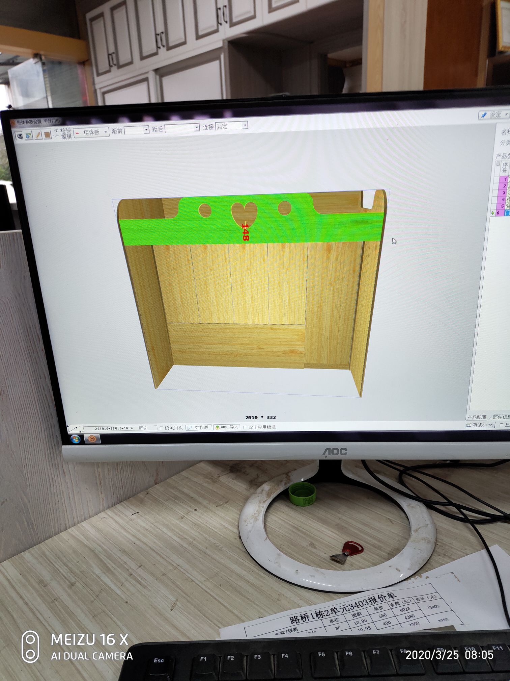The width and height of the screenshot is (510, 681).
Task: Click the red 148 dimension label
Action: [245, 232]
